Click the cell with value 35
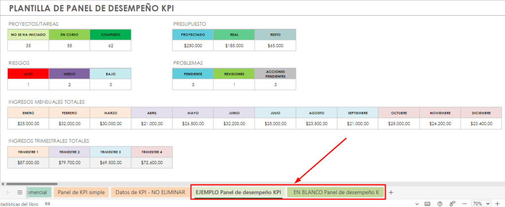Screen dimensions: 505x207 click(x=28, y=46)
